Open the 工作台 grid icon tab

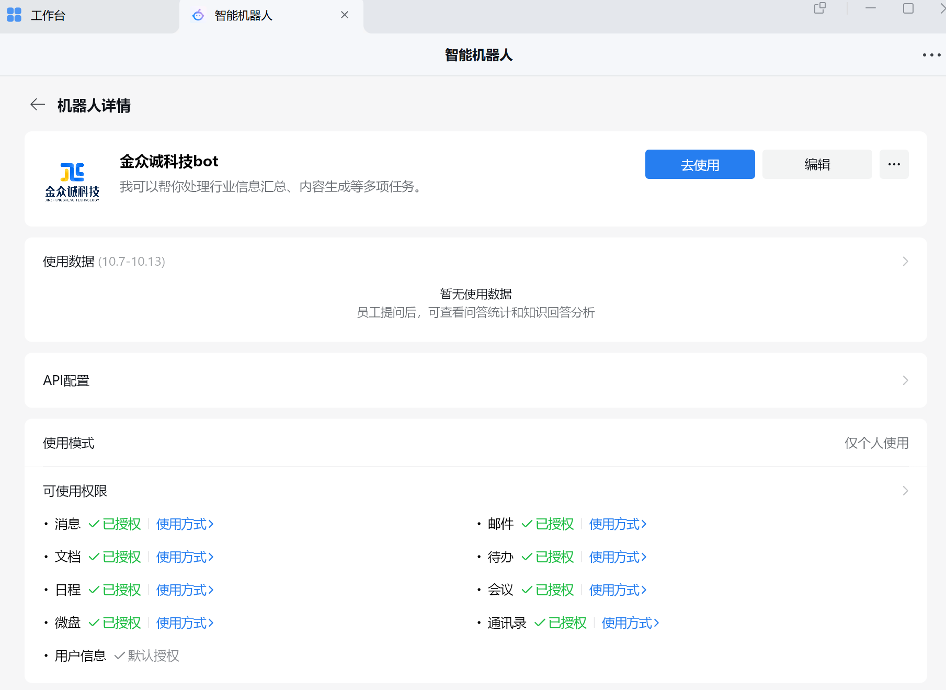14,15
